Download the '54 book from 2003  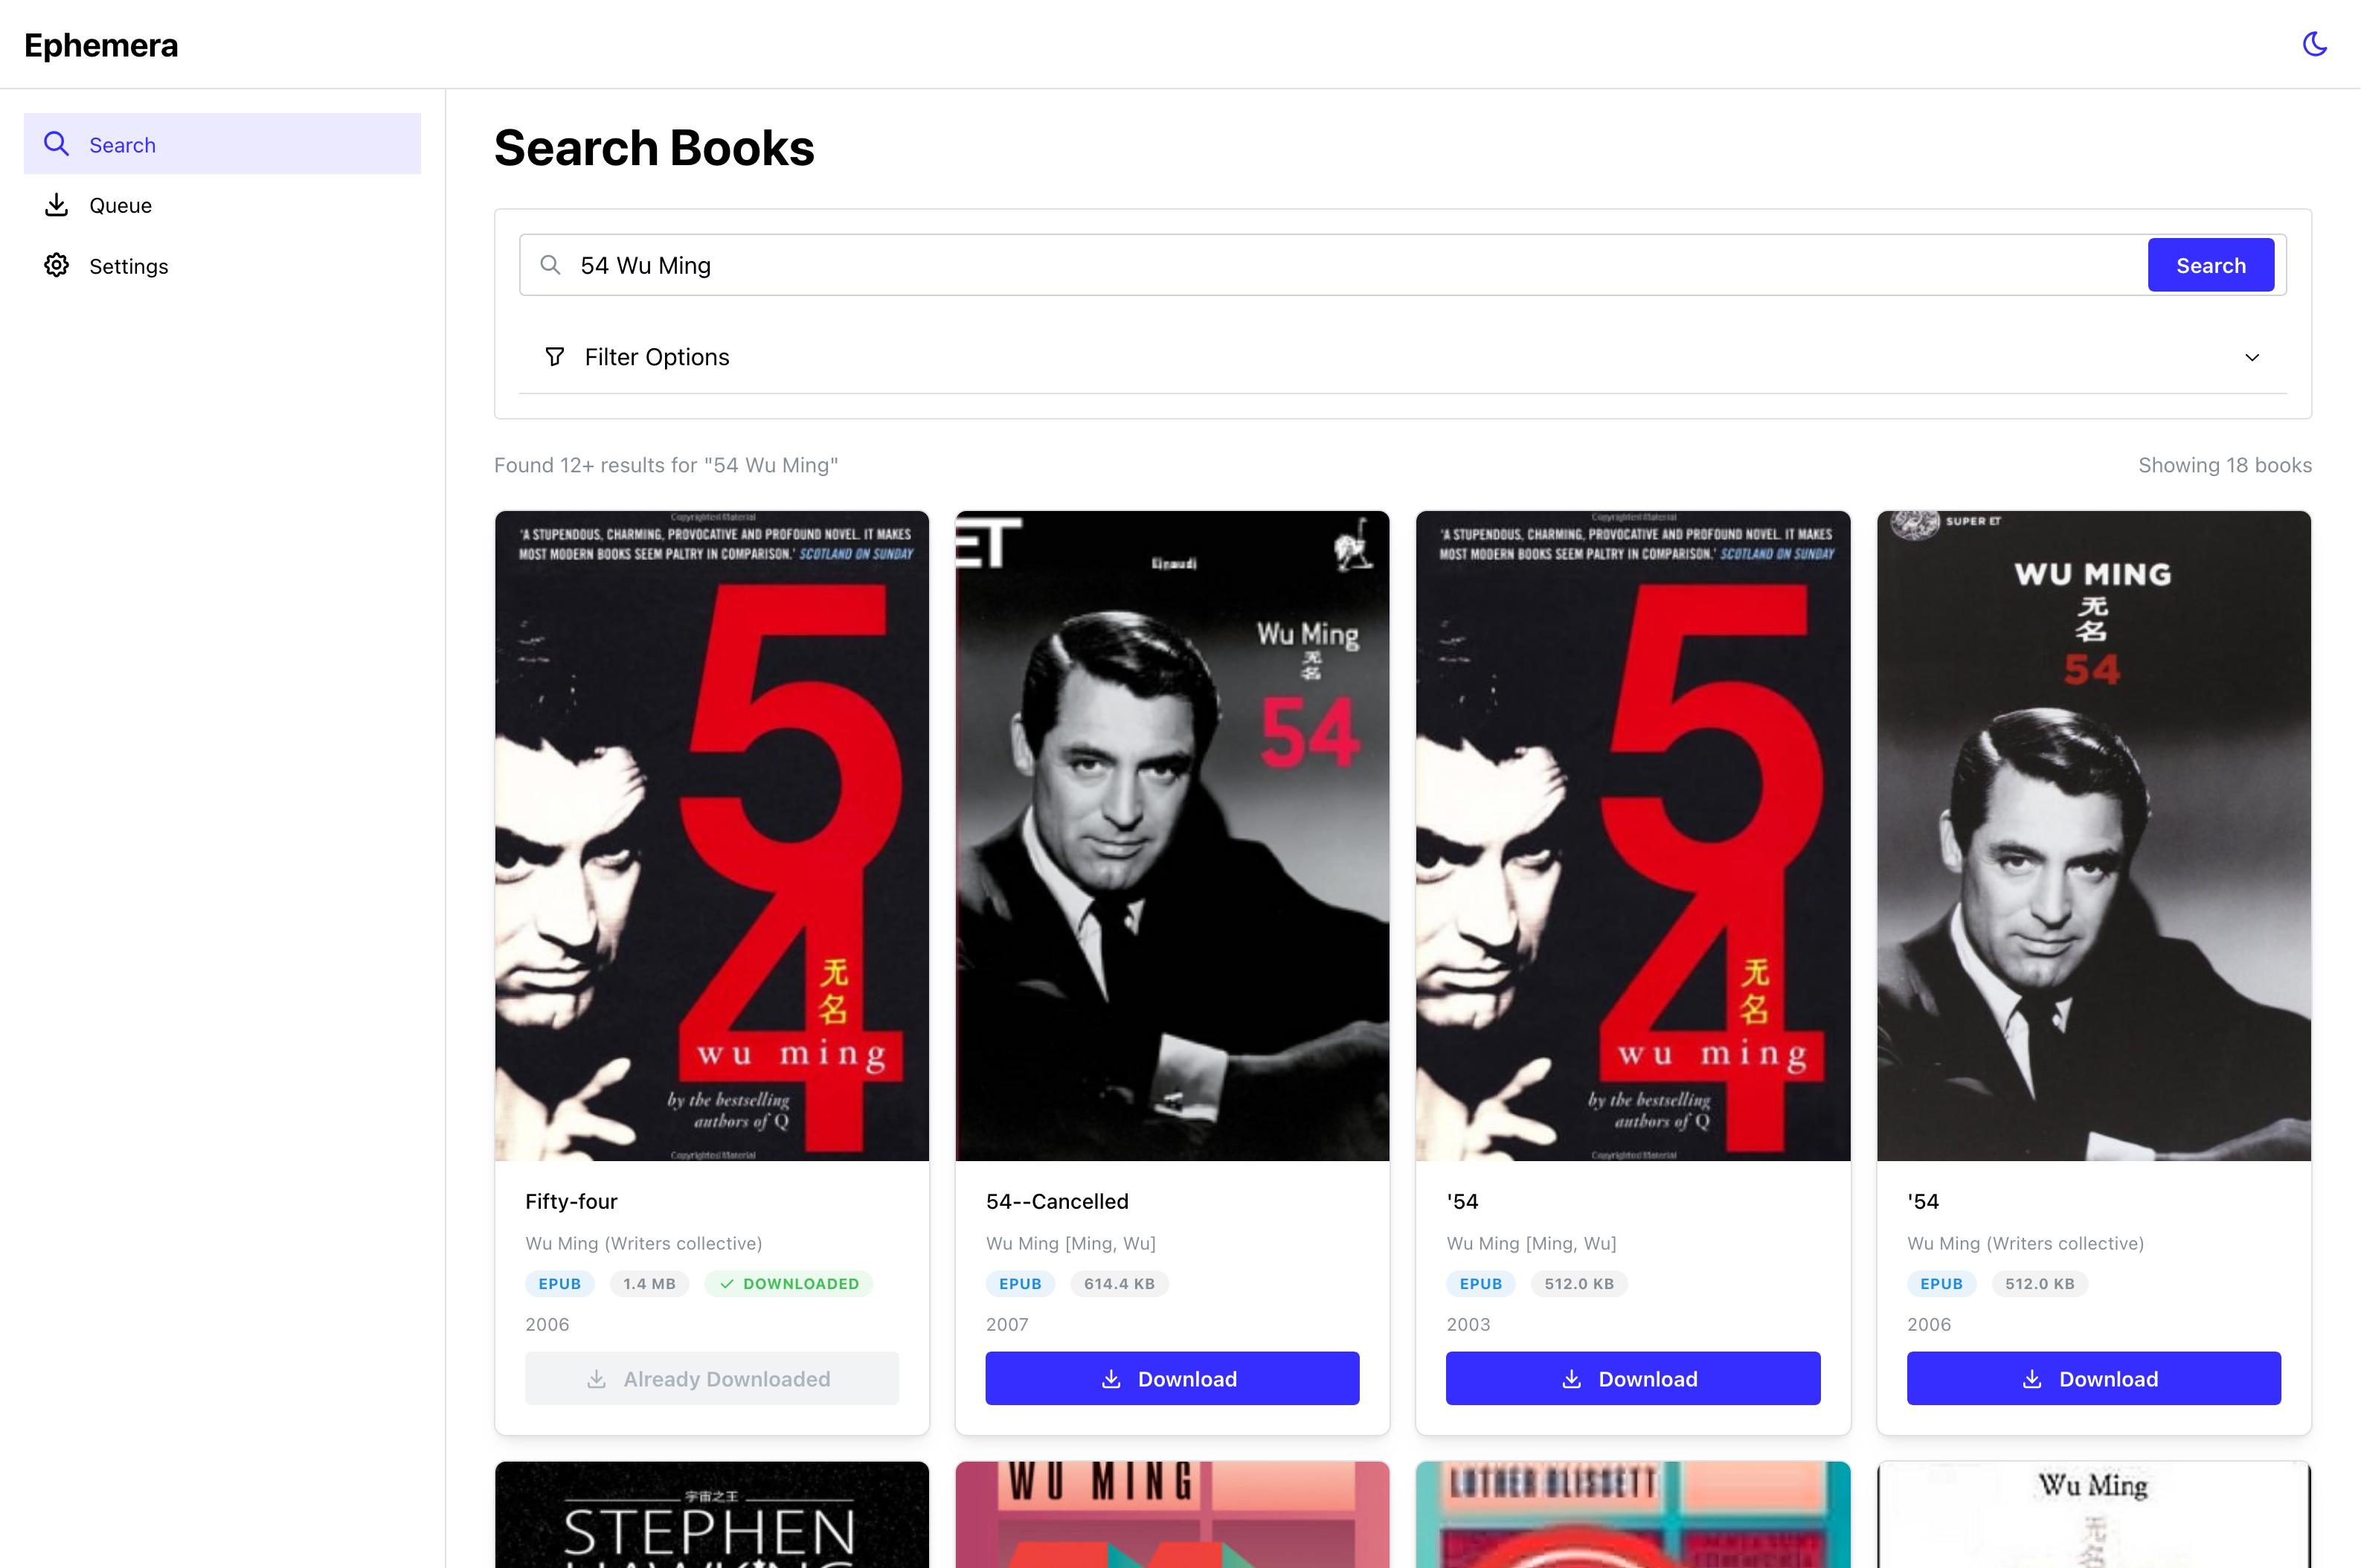(1633, 1379)
